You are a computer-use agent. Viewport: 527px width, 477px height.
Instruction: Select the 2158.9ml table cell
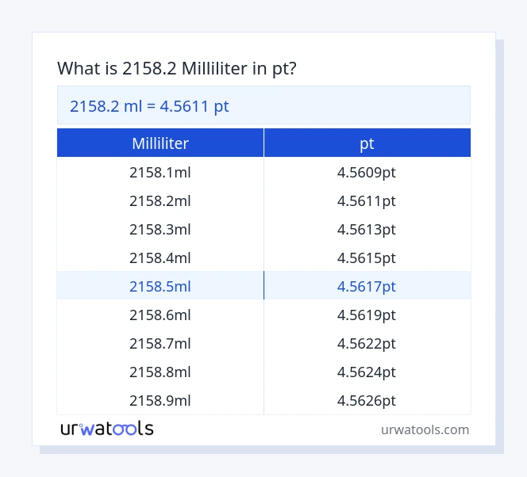[160, 400]
